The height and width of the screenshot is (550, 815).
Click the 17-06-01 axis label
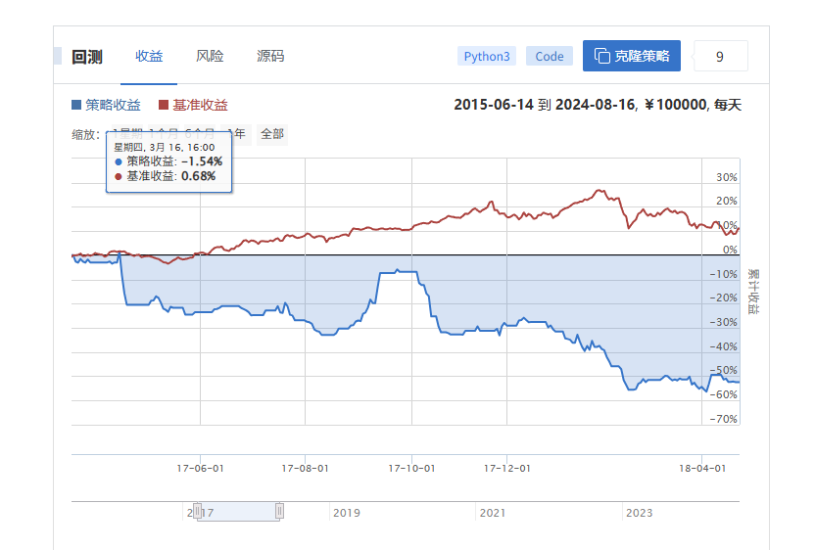click(x=200, y=469)
